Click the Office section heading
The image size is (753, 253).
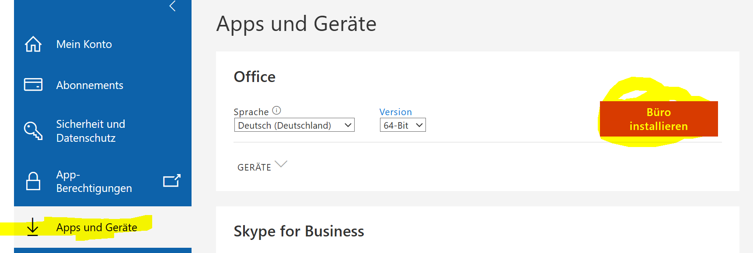254,77
